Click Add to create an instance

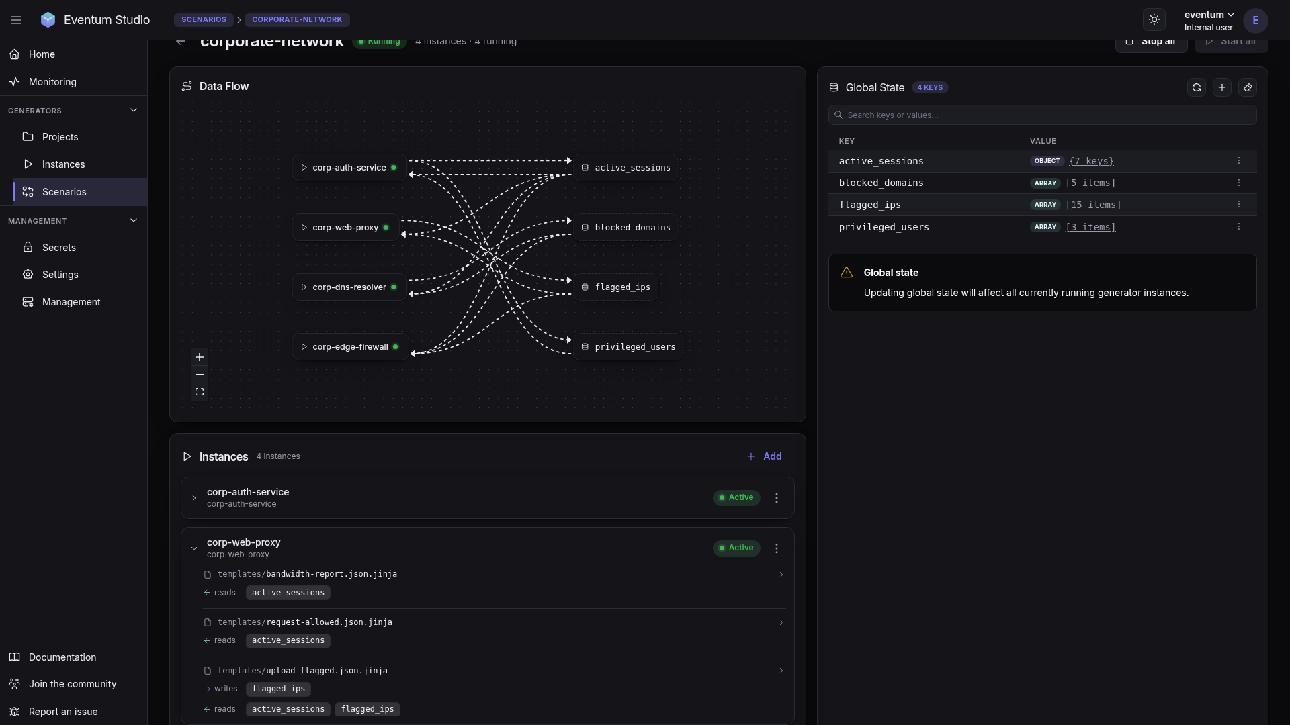pyautogui.click(x=765, y=456)
